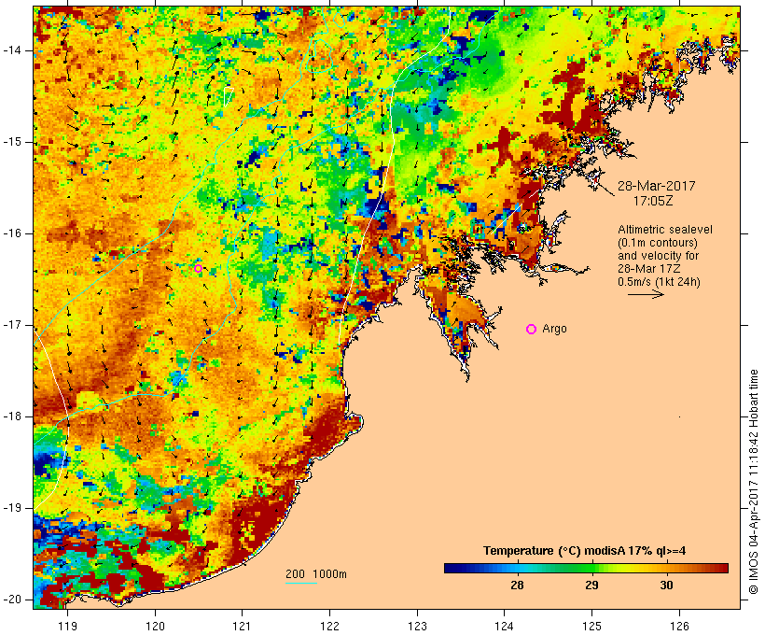
Task: Click the longitude axis label '122'
Action: (329, 627)
